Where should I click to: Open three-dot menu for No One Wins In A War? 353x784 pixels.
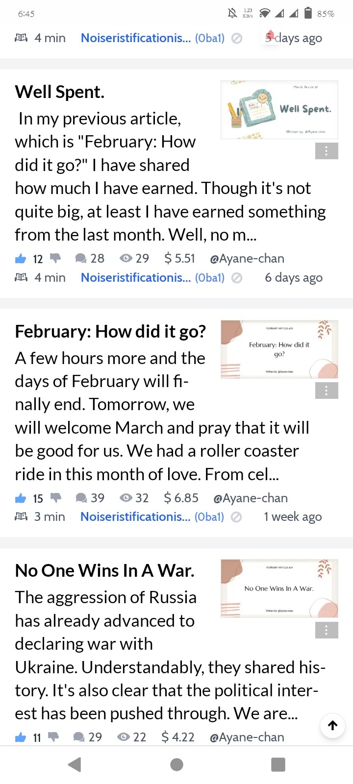pyautogui.click(x=327, y=630)
